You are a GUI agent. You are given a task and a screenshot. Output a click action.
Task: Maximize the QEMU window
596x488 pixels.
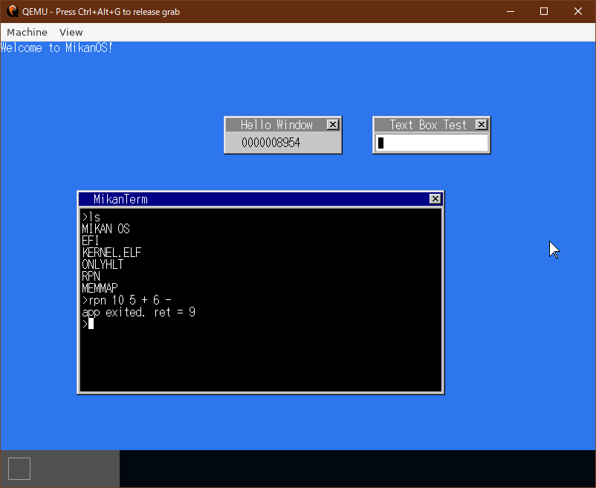[544, 11]
